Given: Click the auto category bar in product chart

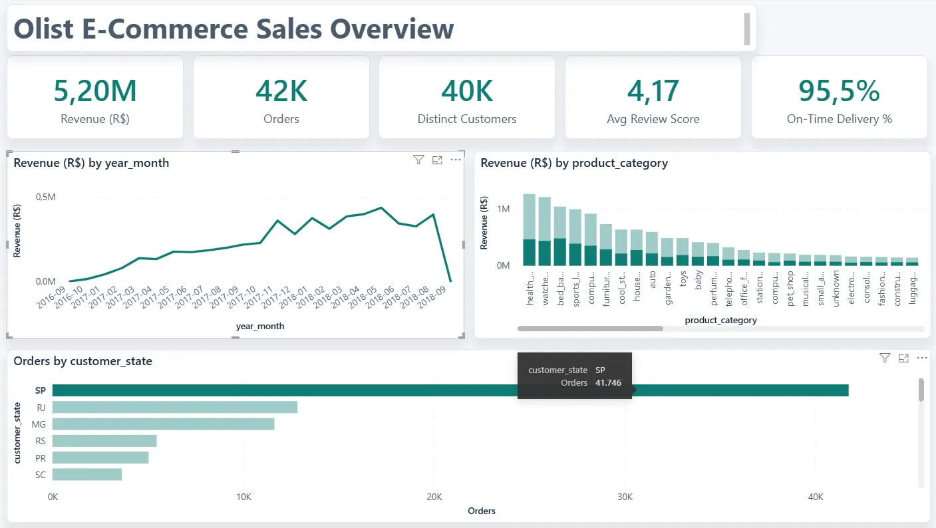Looking at the screenshot, I should (x=652, y=249).
